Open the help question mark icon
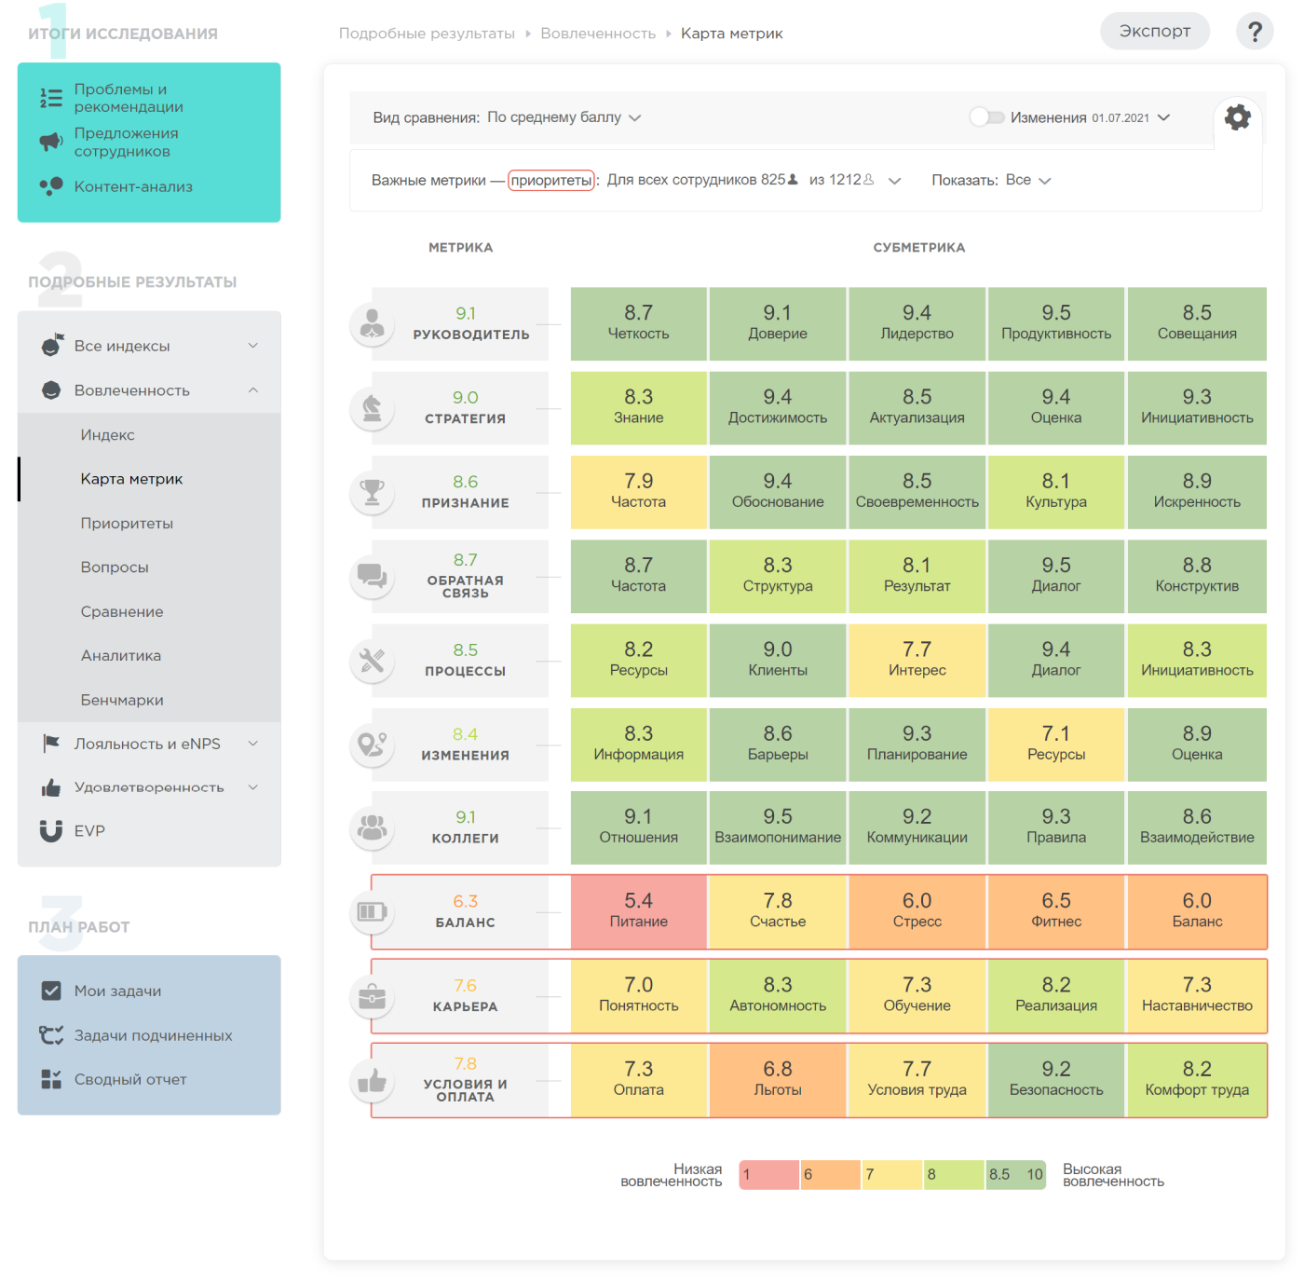 [1255, 32]
